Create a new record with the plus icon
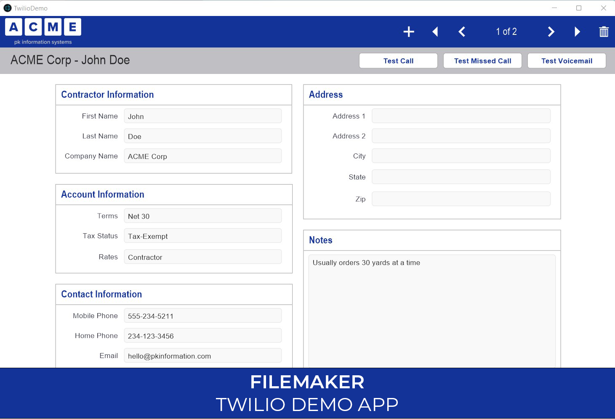The image size is (615, 419). point(408,32)
